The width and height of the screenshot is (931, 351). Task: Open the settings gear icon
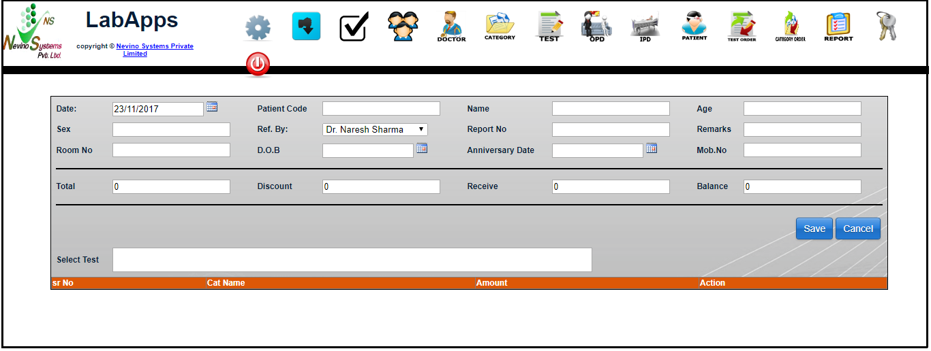258,28
